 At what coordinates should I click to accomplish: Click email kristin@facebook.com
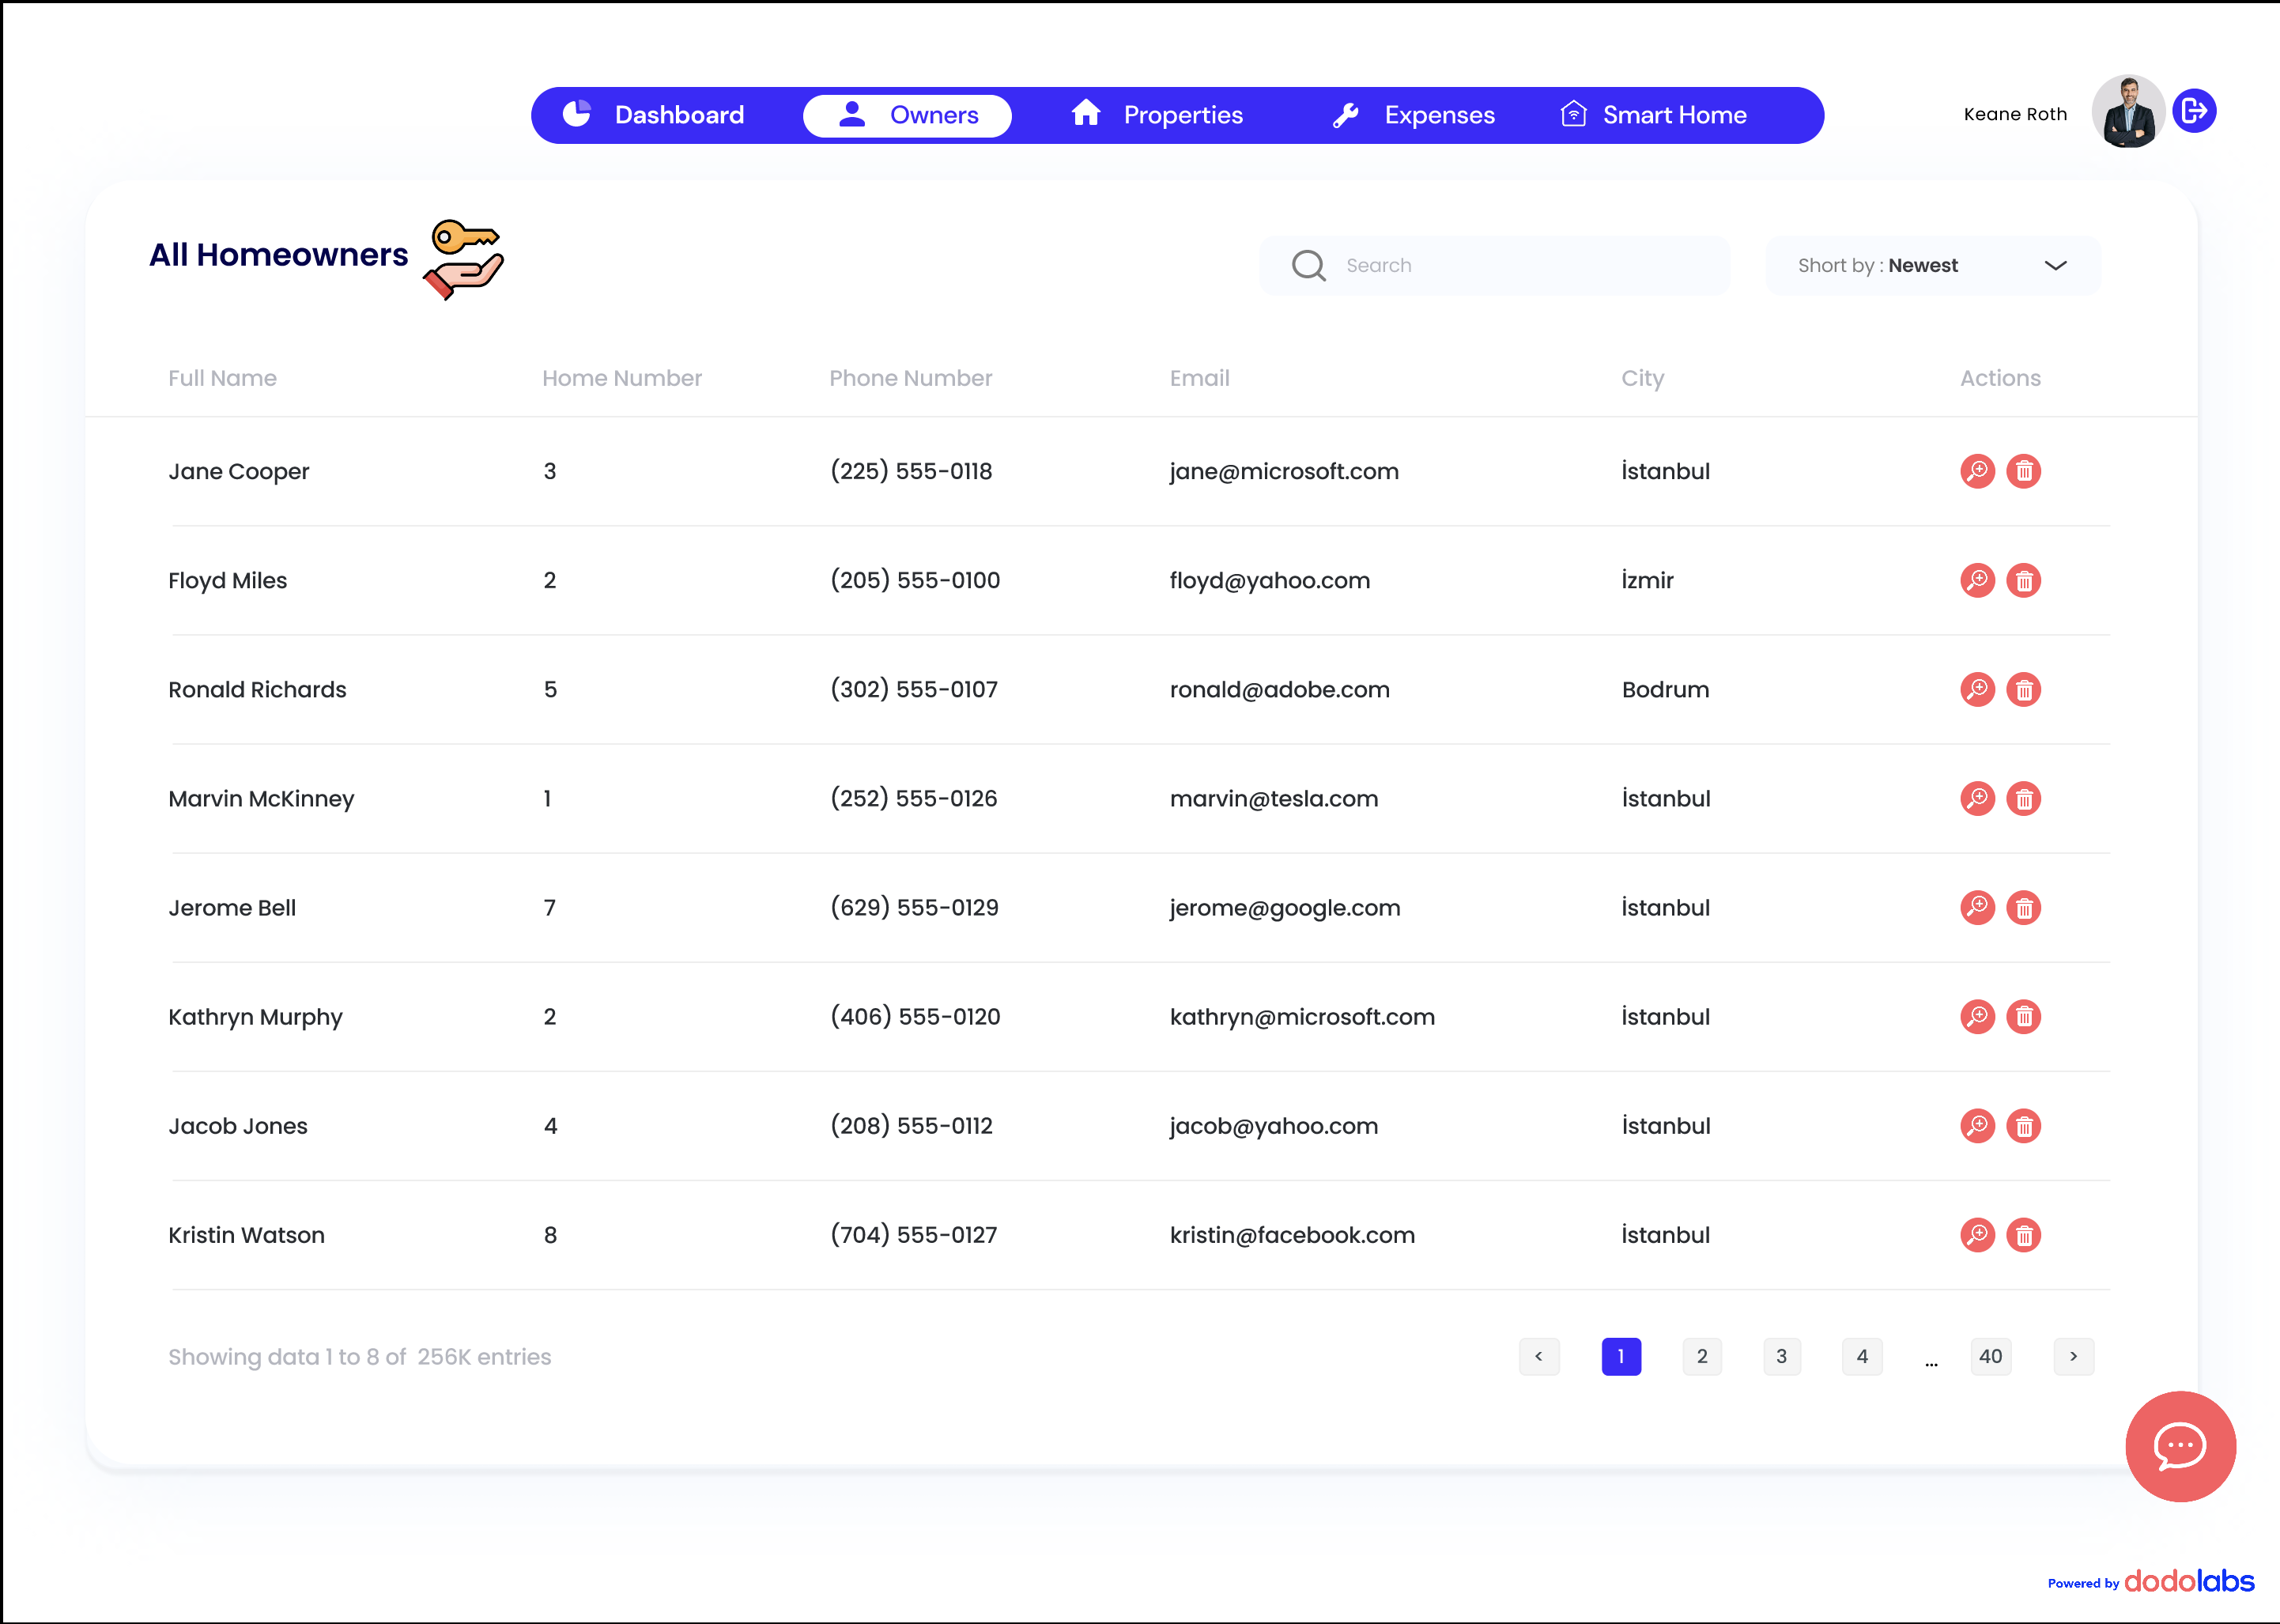pos(1292,1234)
